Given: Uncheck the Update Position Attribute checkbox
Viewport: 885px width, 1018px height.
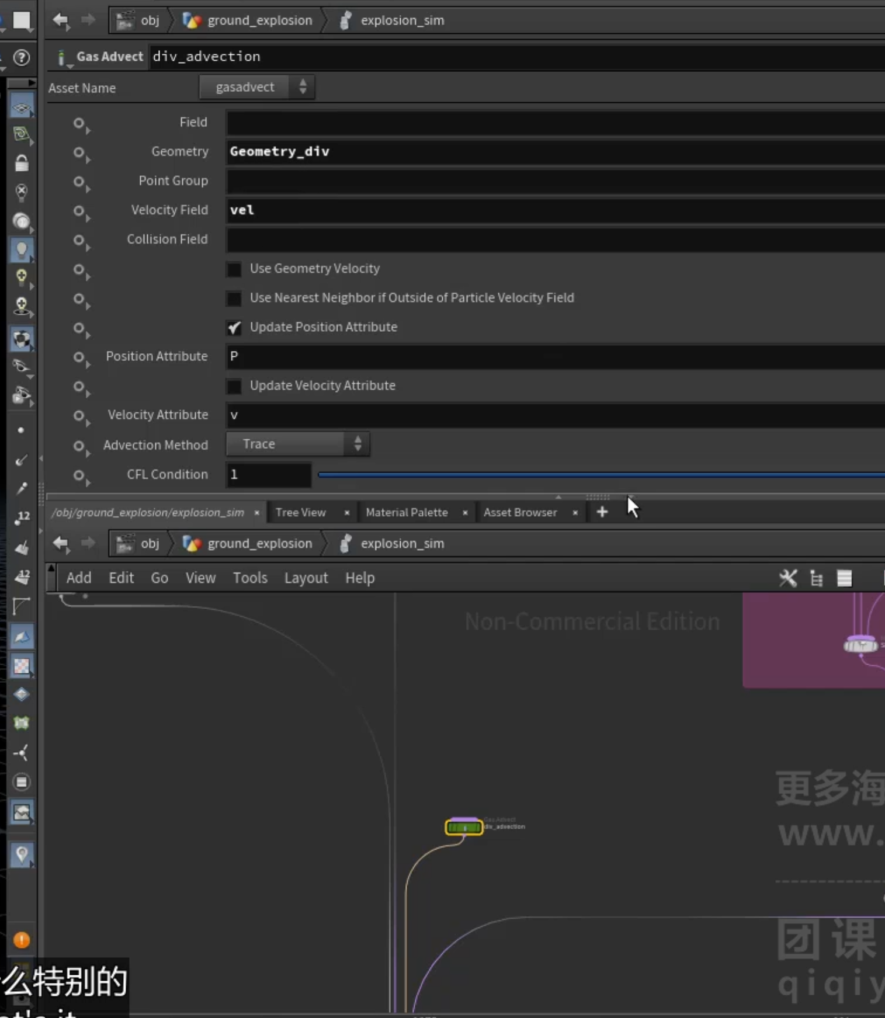Looking at the screenshot, I should (234, 328).
